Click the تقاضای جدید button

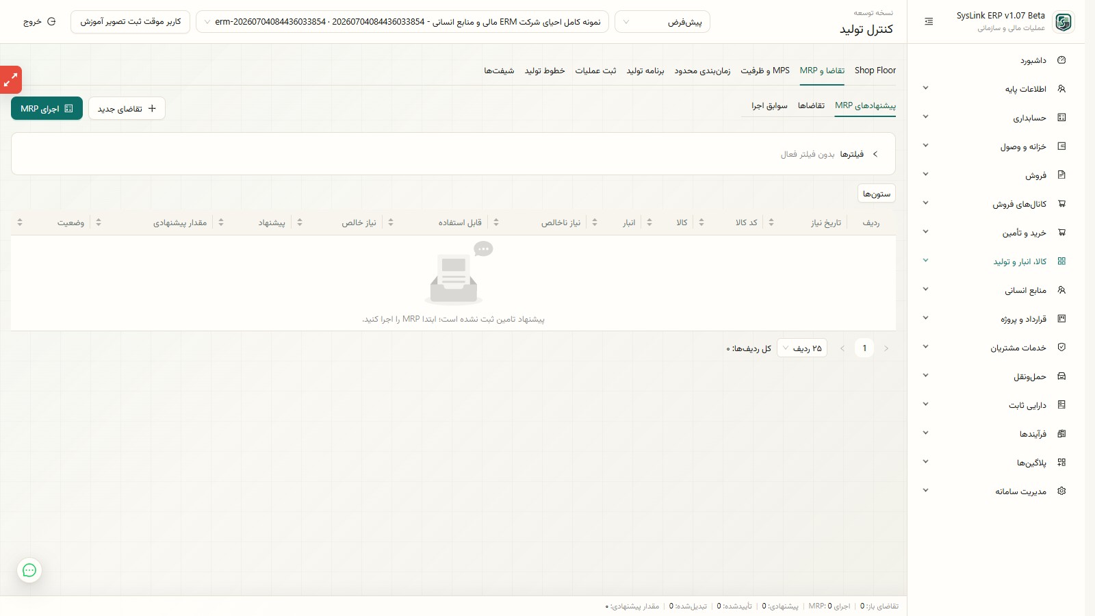click(127, 108)
